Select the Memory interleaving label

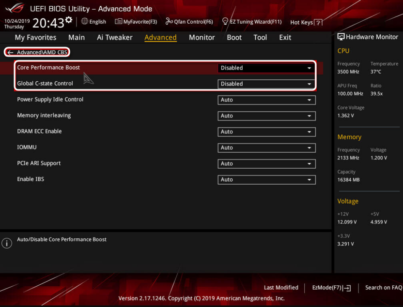coord(44,116)
